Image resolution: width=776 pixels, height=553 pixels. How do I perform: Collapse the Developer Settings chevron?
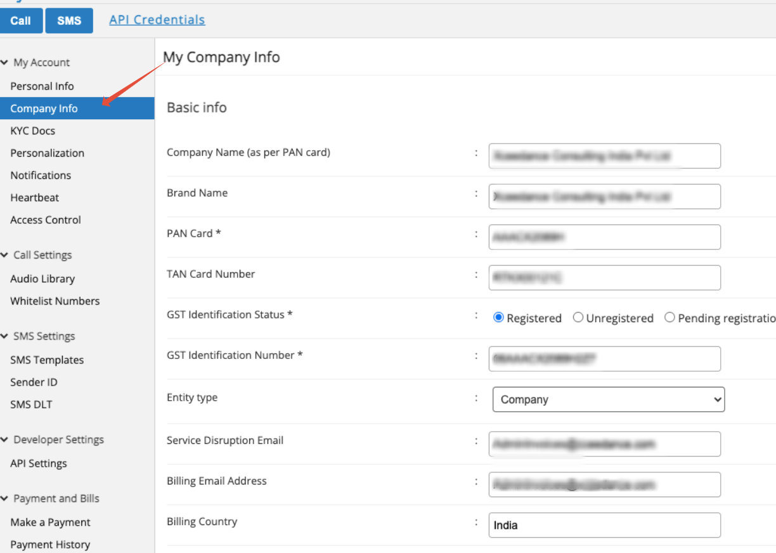pyautogui.click(x=5, y=439)
